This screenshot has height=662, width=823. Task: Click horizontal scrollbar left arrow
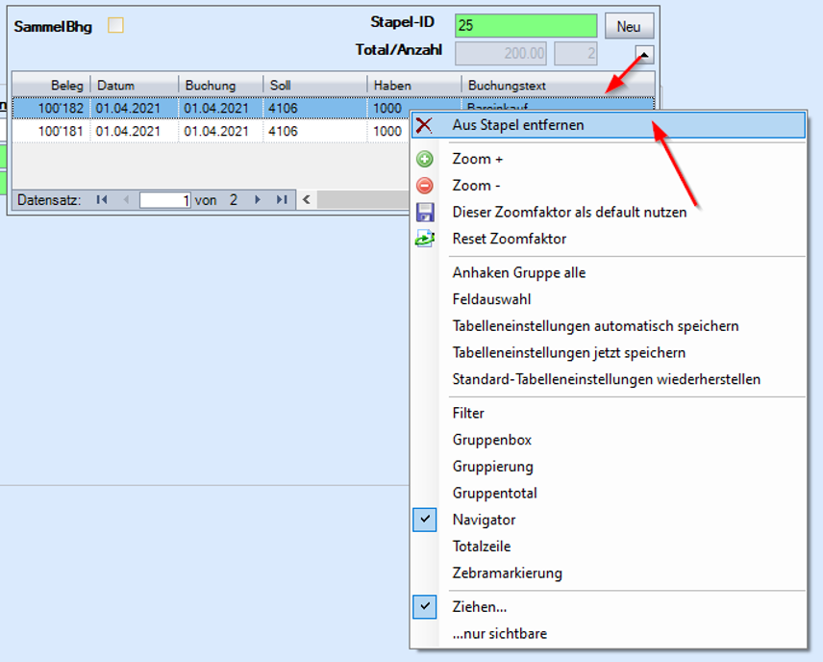point(307,199)
